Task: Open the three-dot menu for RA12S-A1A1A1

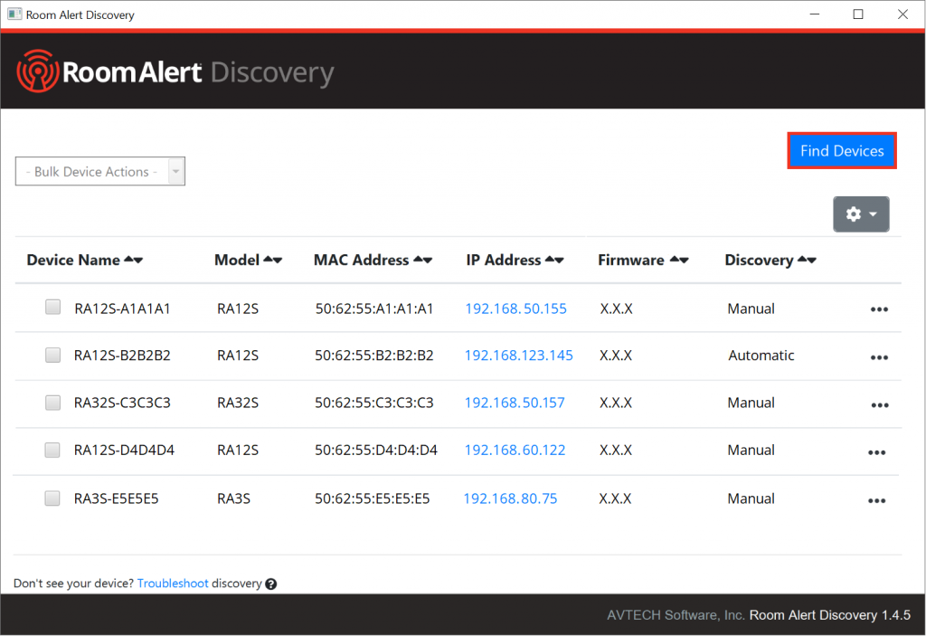Action: 878,309
